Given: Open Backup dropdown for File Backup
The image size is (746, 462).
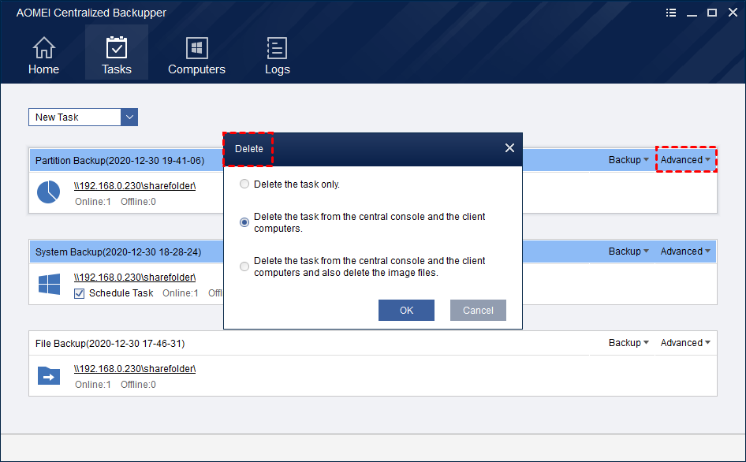Looking at the screenshot, I should pos(629,343).
